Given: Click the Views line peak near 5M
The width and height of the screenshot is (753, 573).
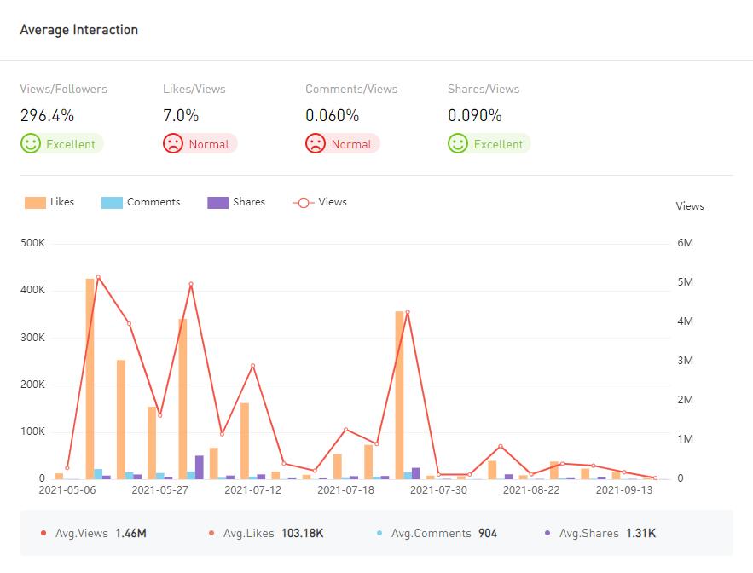Looking at the screenshot, I should [98, 277].
